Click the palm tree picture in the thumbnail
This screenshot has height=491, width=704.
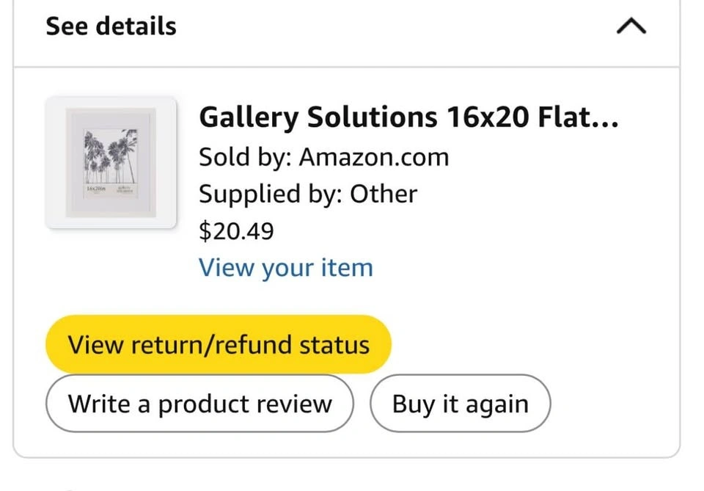pos(111,156)
